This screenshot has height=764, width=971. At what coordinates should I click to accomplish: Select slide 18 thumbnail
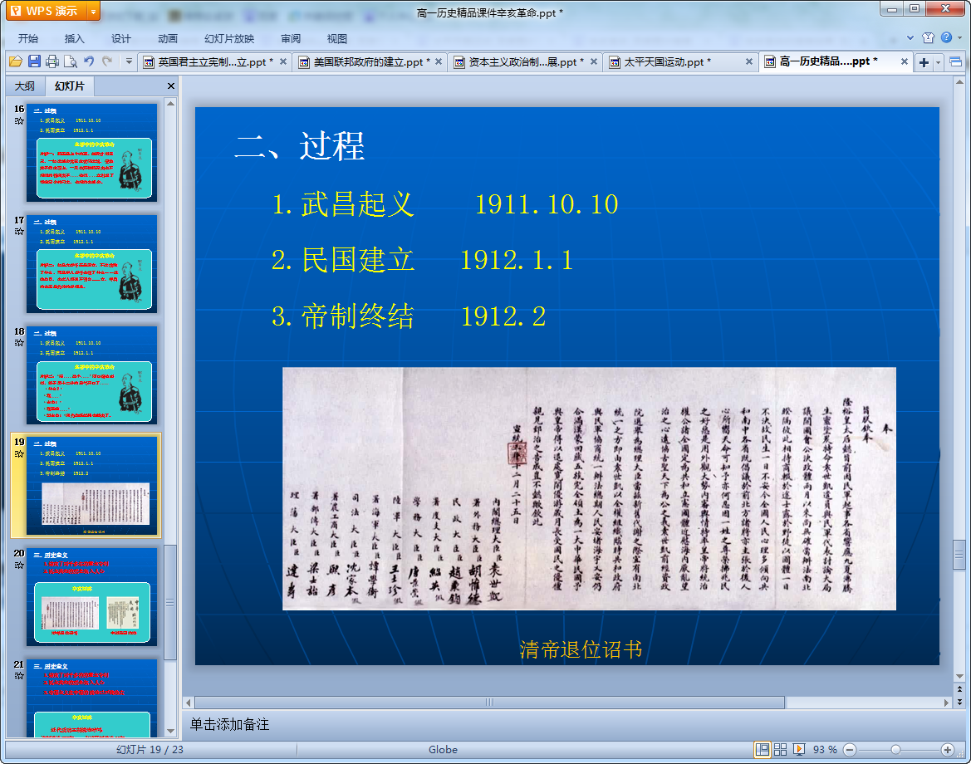[x=91, y=375]
